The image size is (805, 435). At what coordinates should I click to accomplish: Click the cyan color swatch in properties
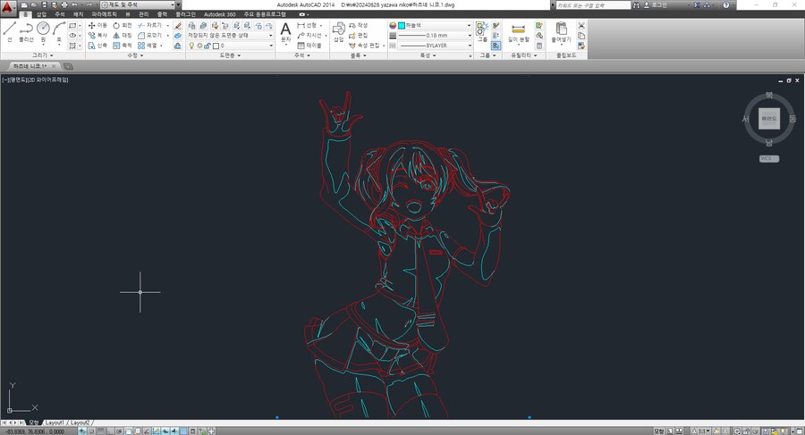[402, 25]
